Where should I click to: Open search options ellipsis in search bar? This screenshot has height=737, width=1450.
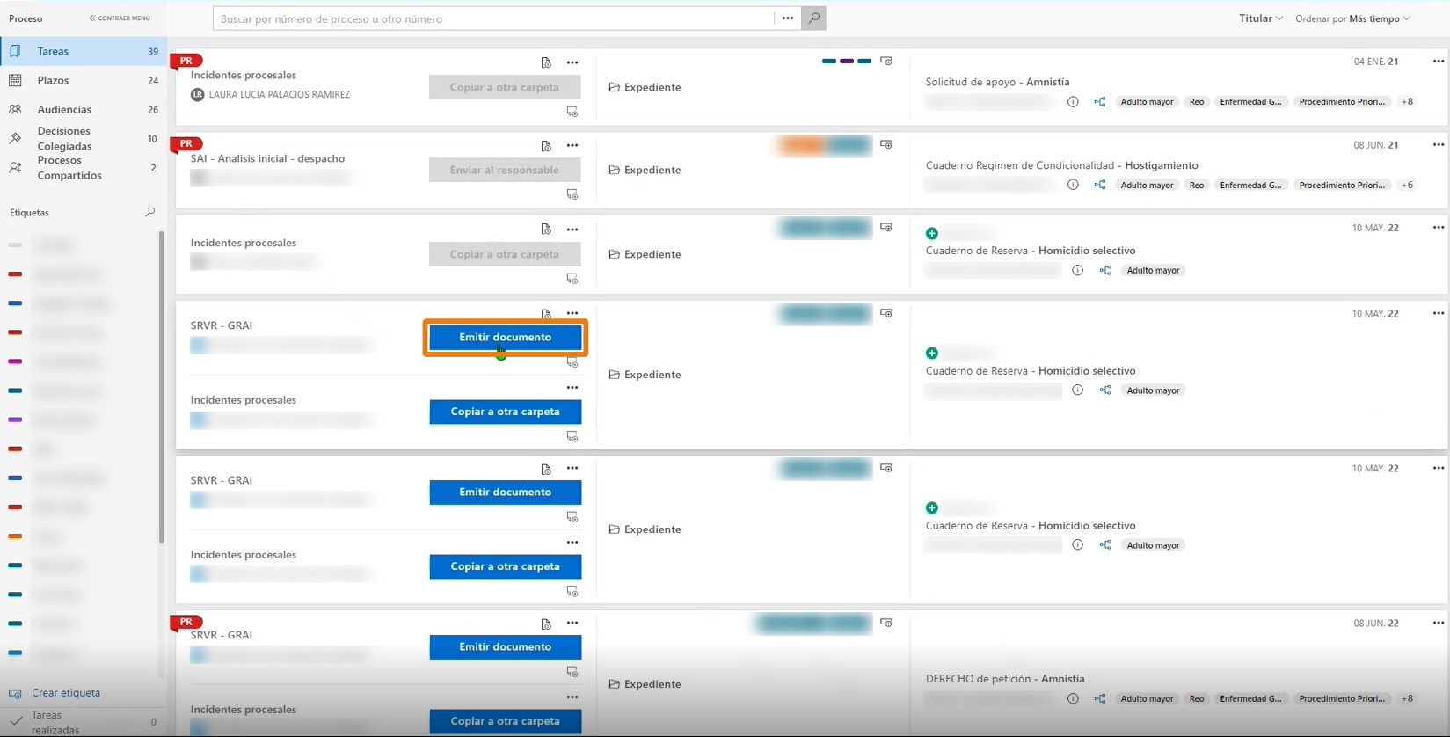788,18
